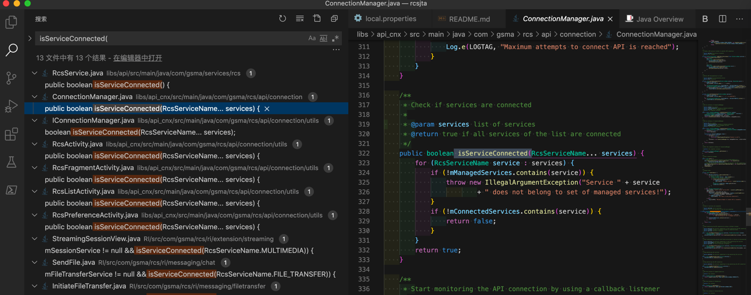Click the count badge next to RcsService.java
The height and width of the screenshot is (295, 751).
pyautogui.click(x=251, y=73)
